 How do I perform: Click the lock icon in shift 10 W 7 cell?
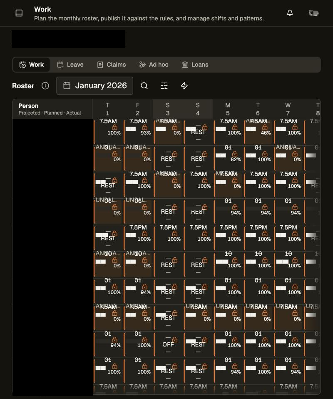(x=295, y=260)
